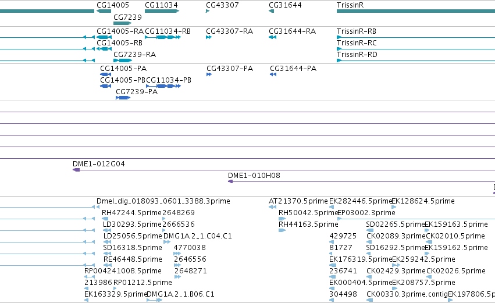The height and width of the screenshot is (303, 495).
Task: Select the 81727 feature label
Action: pos(341,248)
